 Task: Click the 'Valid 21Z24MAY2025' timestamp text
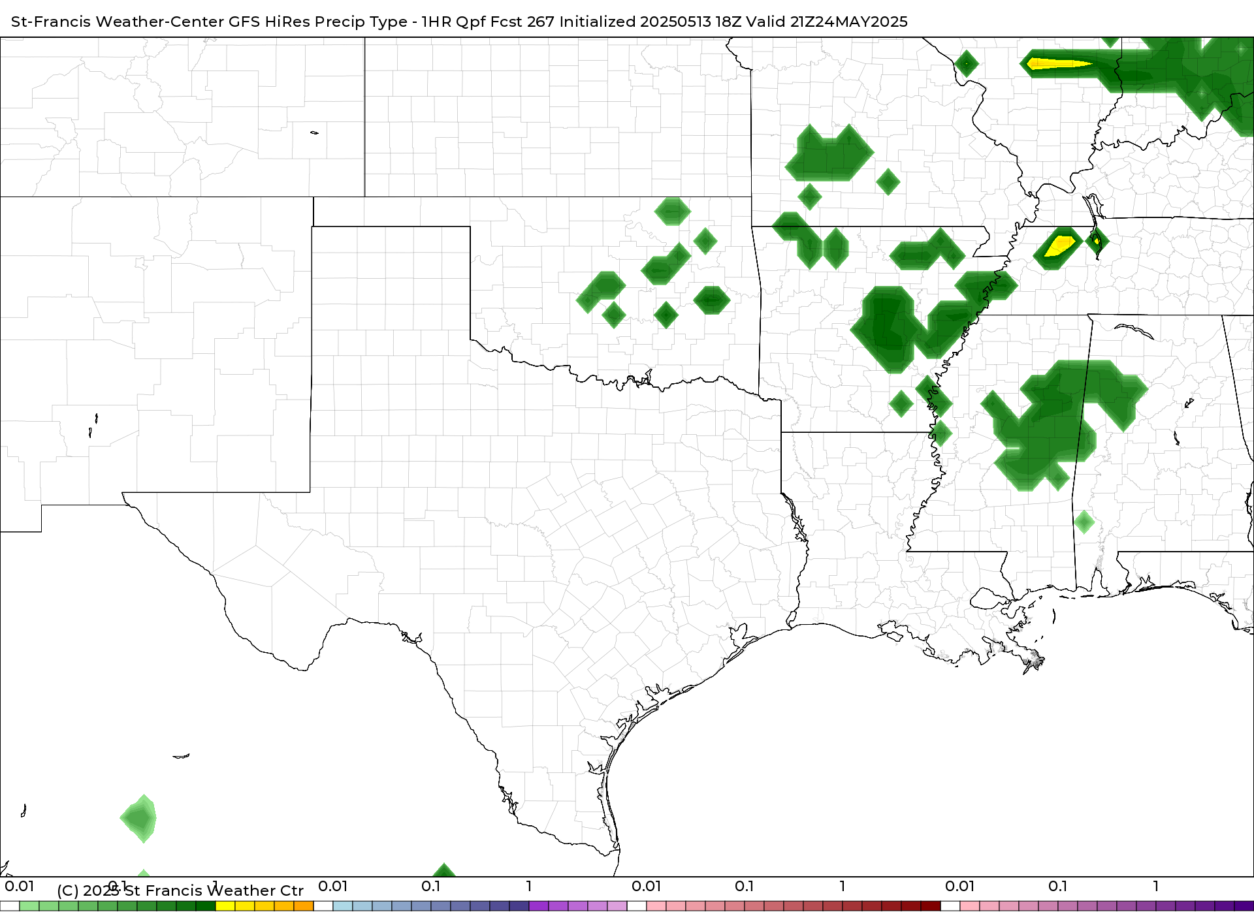(x=827, y=22)
